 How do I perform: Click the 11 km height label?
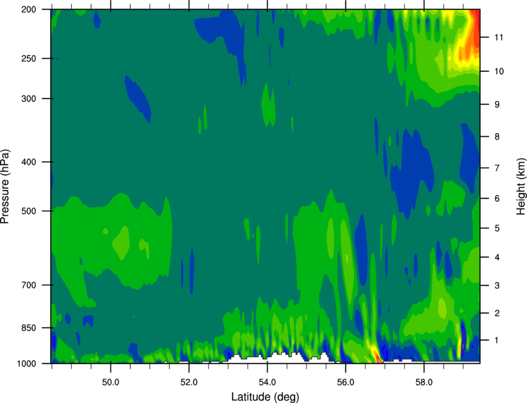point(499,37)
